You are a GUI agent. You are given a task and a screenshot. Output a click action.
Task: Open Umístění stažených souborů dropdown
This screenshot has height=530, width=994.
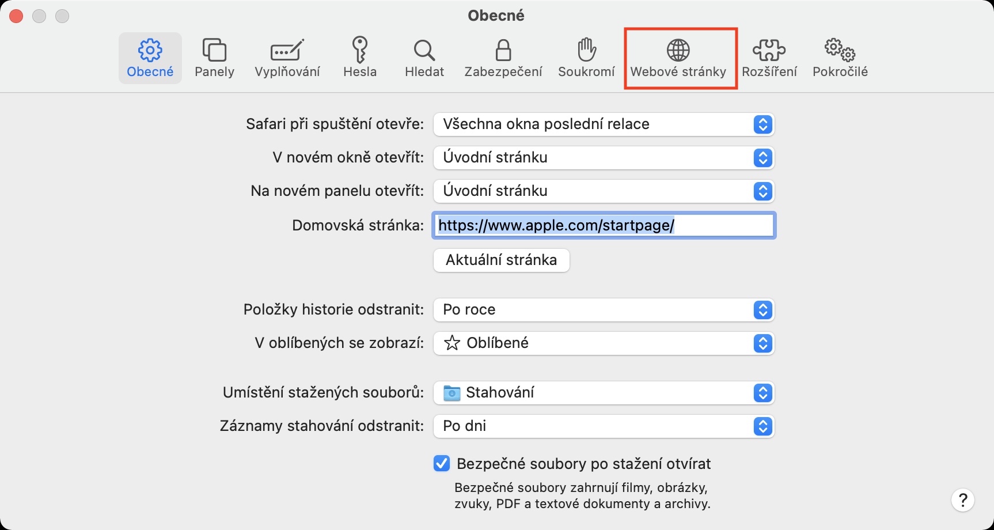coord(604,393)
